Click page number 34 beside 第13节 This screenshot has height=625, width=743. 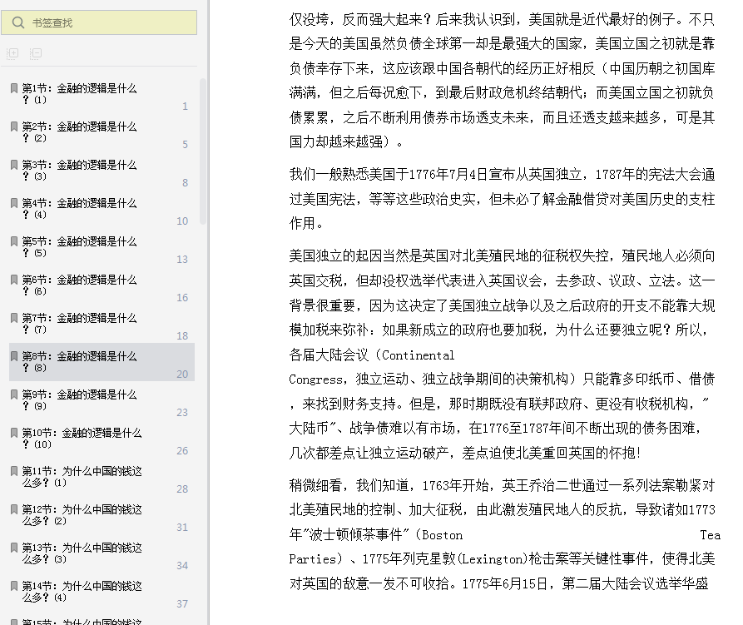click(x=182, y=566)
